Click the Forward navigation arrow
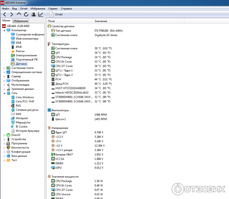 11,14
